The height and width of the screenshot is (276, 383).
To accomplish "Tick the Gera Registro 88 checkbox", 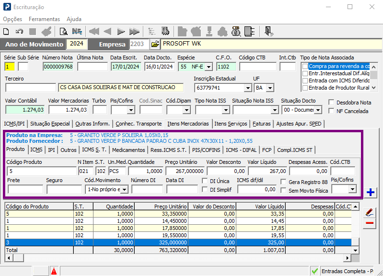I will (x=283, y=182).
